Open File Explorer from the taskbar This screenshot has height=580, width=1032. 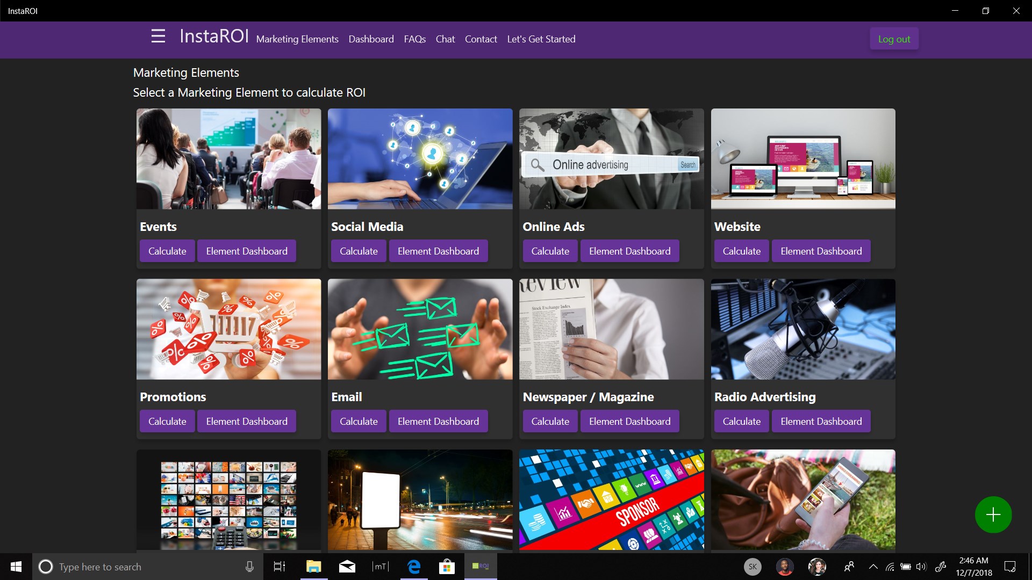pos(313,567)
